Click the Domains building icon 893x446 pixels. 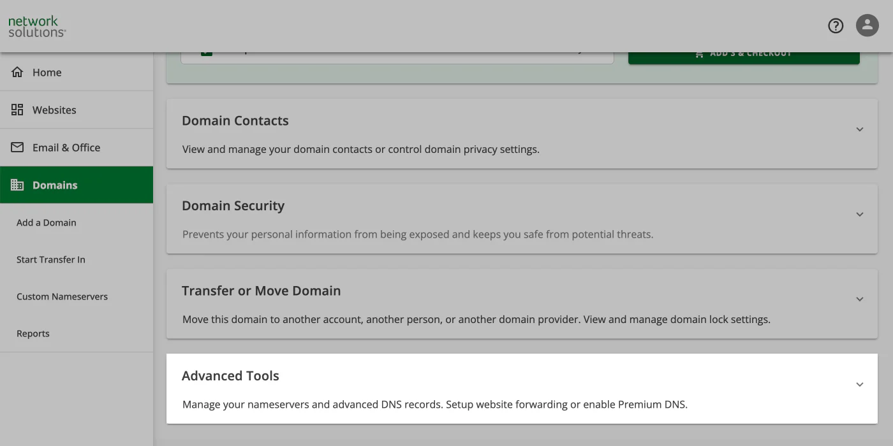pyautogui.click(x=17, y=185)
